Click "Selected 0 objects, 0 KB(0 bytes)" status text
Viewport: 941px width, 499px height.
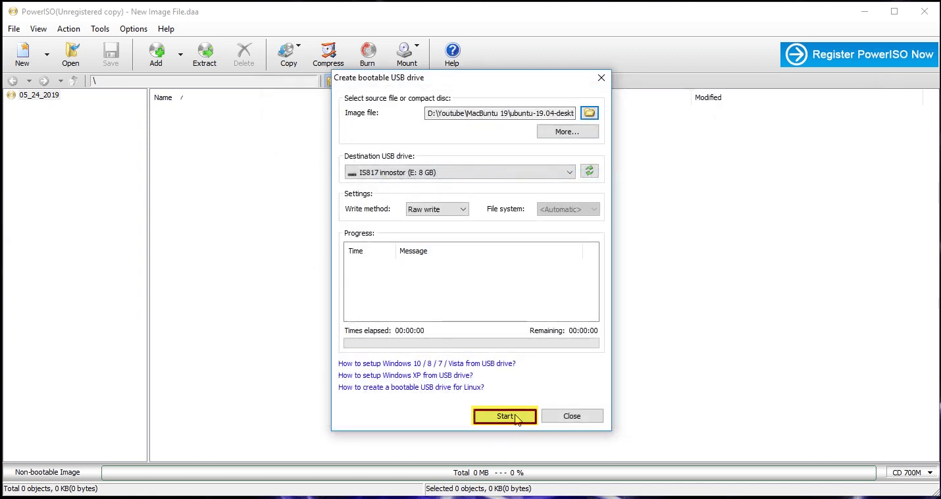pyautogui.click(x=478, y=488)
